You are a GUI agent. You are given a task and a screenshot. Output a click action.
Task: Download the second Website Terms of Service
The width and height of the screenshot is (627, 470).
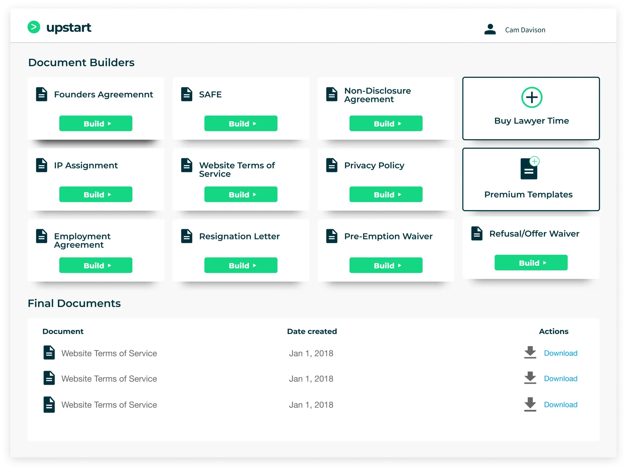point(561,379)
